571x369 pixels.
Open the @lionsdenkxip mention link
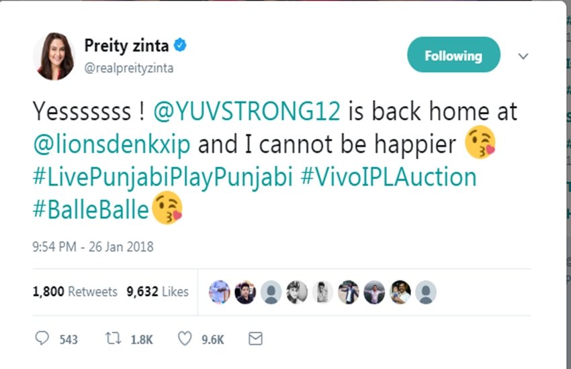(112, 144)
